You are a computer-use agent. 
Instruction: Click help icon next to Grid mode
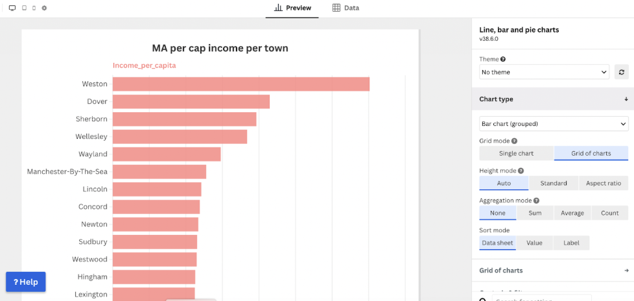[x=514, y=141]
